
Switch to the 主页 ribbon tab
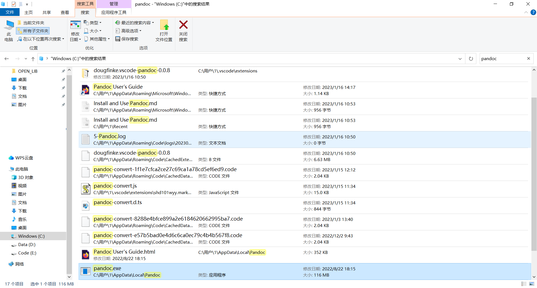(29, 12)
